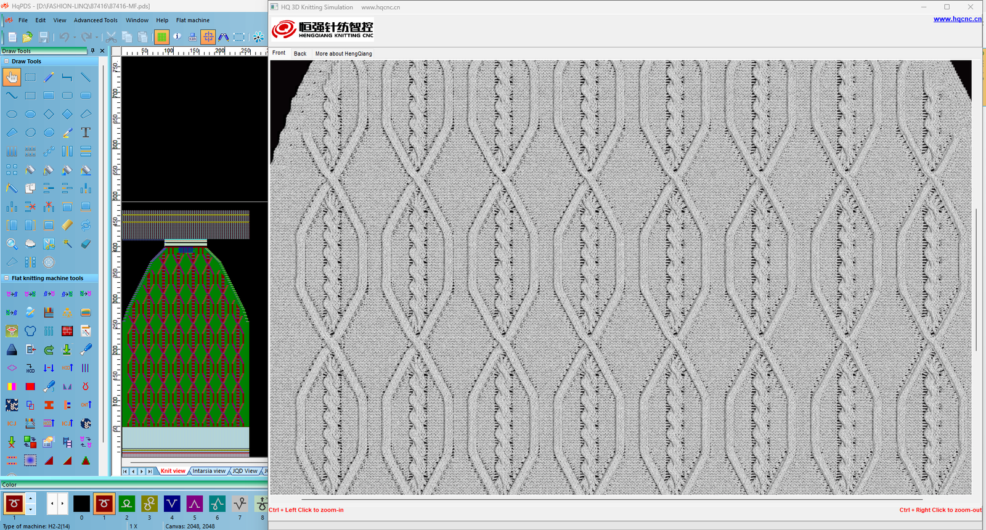Pick the magnifier zoom tool
Image resolution: width=986 pixels, height=530 pixels.
coord(12,243)
